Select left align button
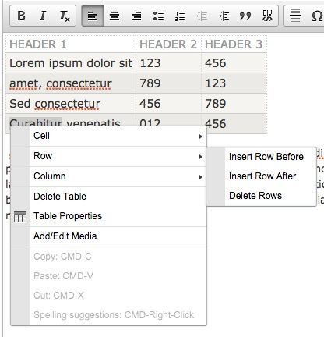This screenshot has height=337, width=324. 93,16
